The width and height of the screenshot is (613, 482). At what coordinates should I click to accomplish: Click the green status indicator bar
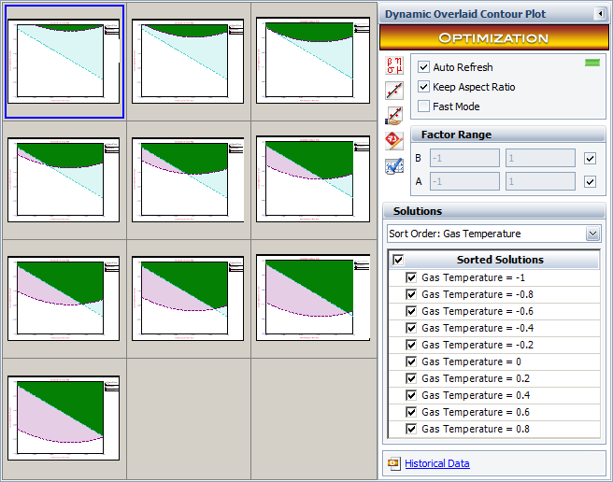click(x=591, y=63)
